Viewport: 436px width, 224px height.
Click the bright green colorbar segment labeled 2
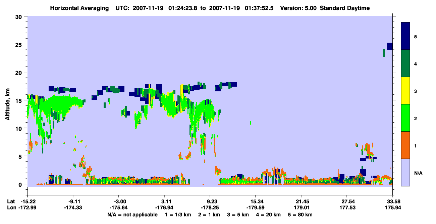(405, 118)
